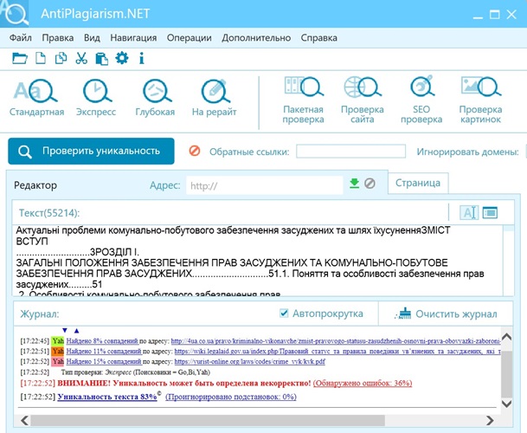Open the Найдено 15% совпадений link
Viewport: 527px width, 433px height.
(x=104, y=362)
